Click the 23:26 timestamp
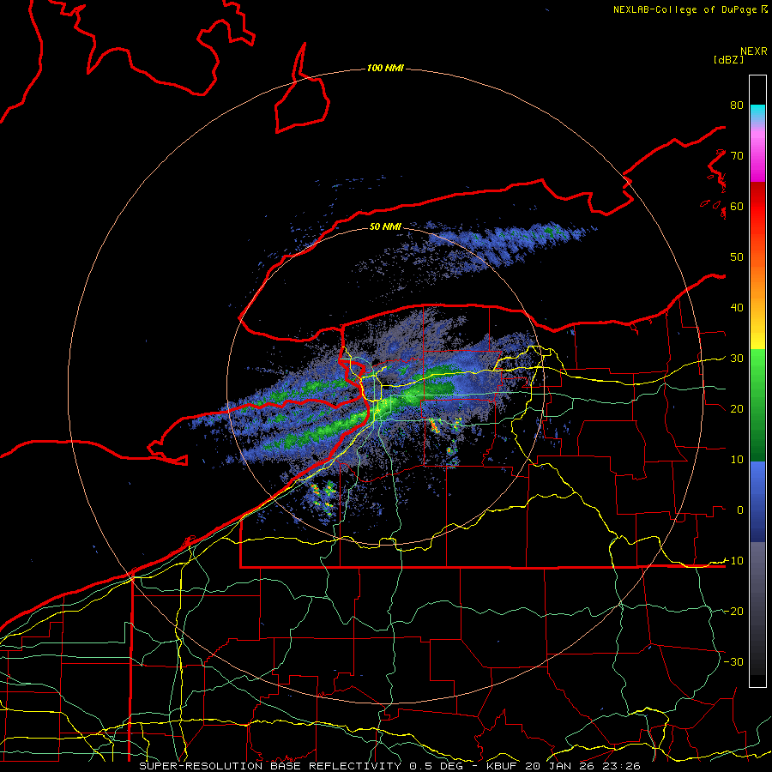This screenshot has width=772, height=772. (620, 766)
